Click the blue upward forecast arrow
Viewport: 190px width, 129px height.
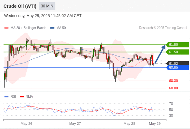(x=160, y=54)
